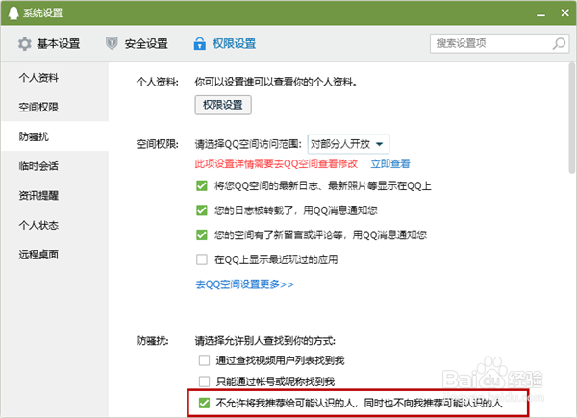Follow the 立即查看 link
577x418 pixels.
point(390,163)
